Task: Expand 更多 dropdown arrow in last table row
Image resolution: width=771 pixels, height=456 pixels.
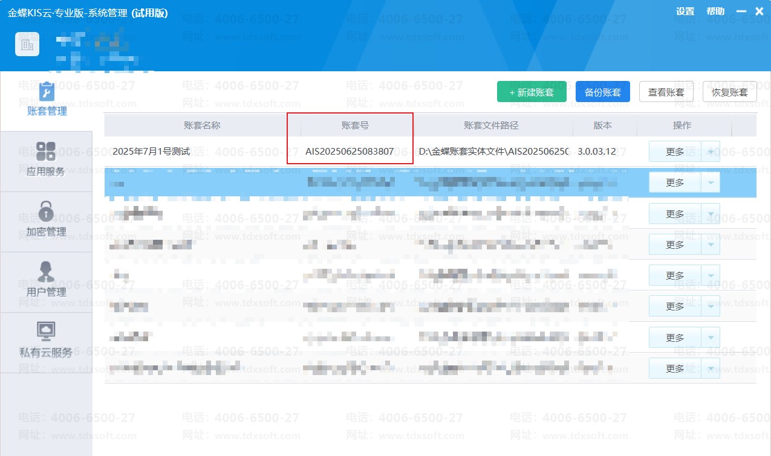Action: point(711,368)
